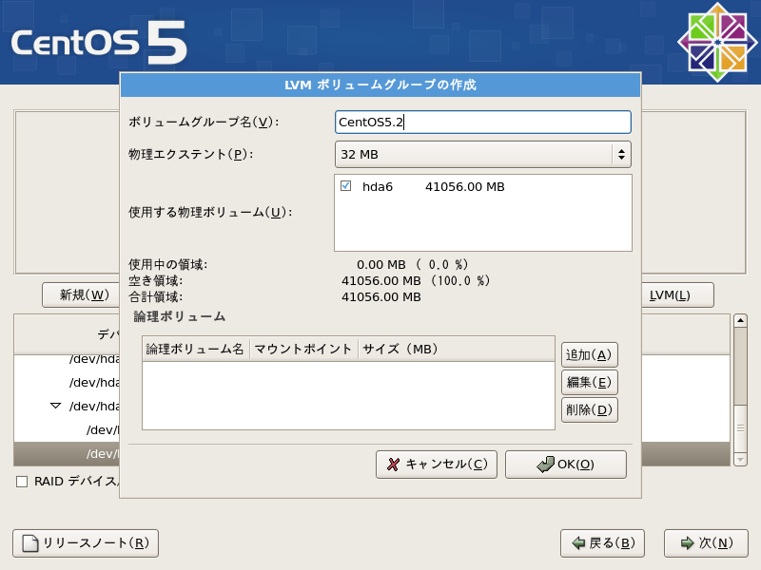761x570 pixels.
Task: Click the LVM ボリュームグループの作成 title bar
Action: coord(380,85)
